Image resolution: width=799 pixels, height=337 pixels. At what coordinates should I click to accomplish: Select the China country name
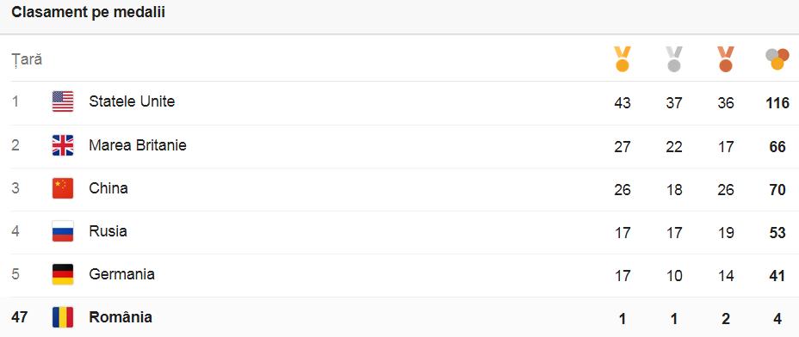click(108, 188)
